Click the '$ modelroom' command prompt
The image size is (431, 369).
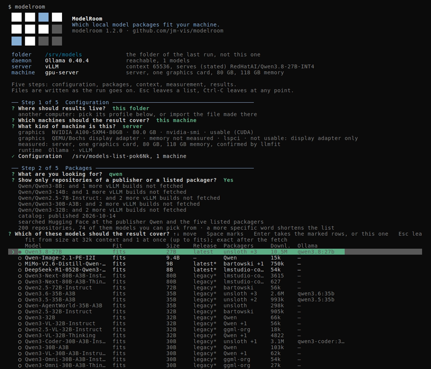27,7
